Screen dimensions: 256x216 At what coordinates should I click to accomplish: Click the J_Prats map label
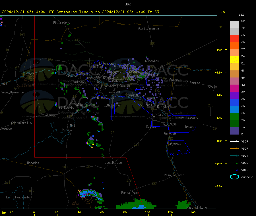(157, 115)
